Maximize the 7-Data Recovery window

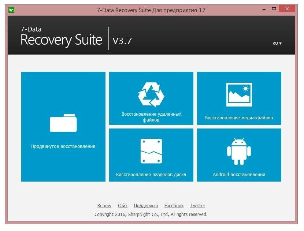click(x=274, y=9)
